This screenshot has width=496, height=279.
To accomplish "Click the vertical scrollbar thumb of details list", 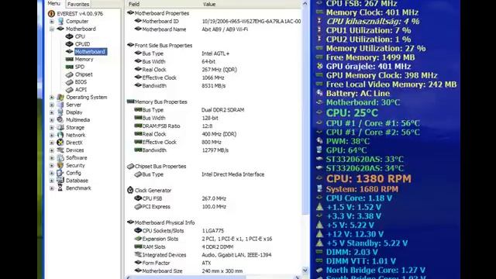I will coord(305,111).
